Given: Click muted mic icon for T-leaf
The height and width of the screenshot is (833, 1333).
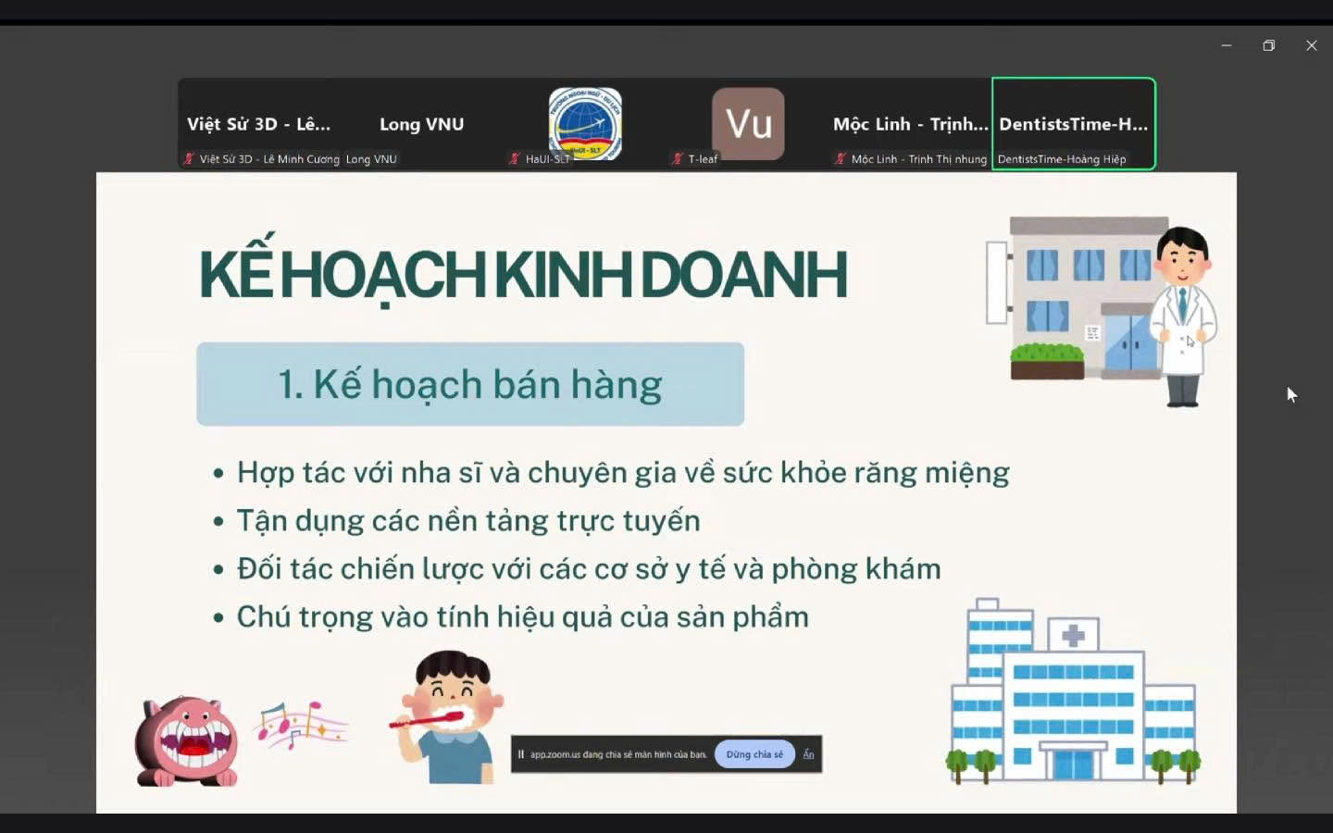Looking at the screenshot, I should pos(678,159).
